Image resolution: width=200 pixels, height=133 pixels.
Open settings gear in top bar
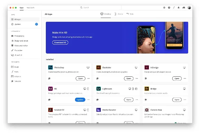coord(164,8)
